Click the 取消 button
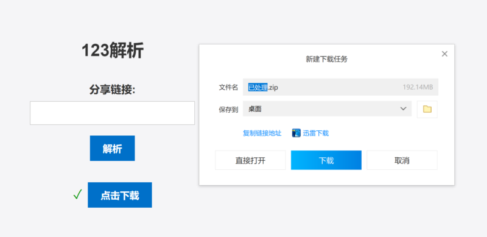 402,160
